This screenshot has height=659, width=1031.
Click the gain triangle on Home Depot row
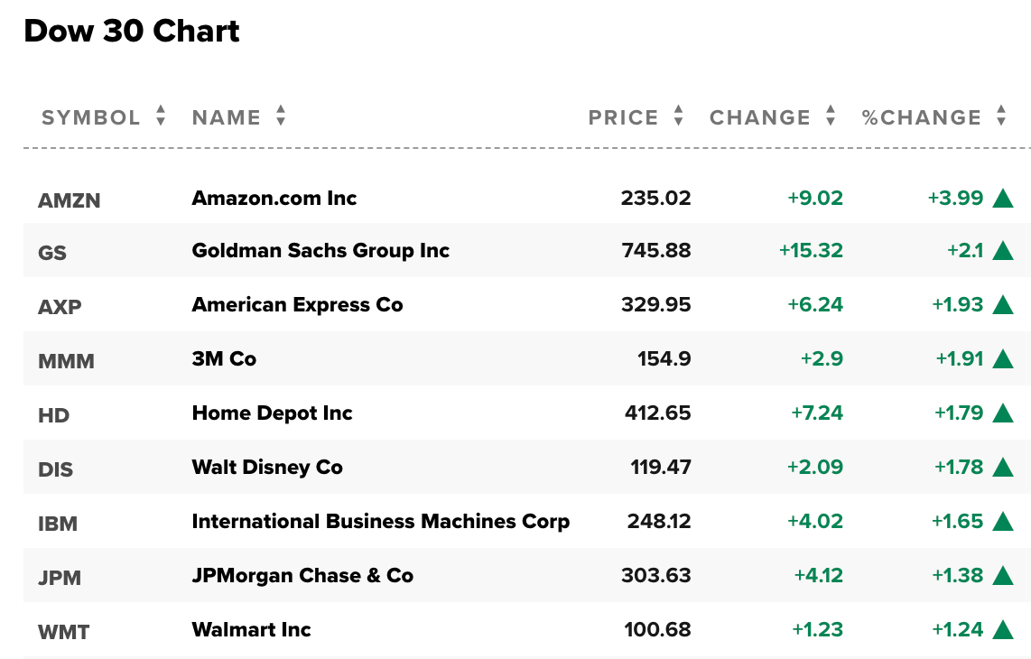coord(1004,413)
